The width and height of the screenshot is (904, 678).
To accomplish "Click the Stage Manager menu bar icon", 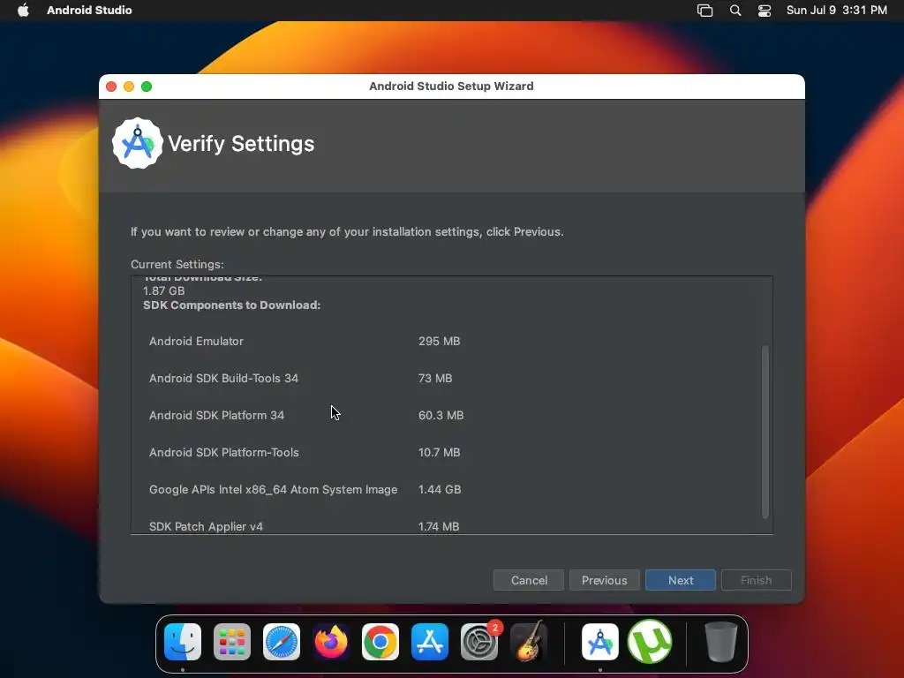I will tap(704, 11).
